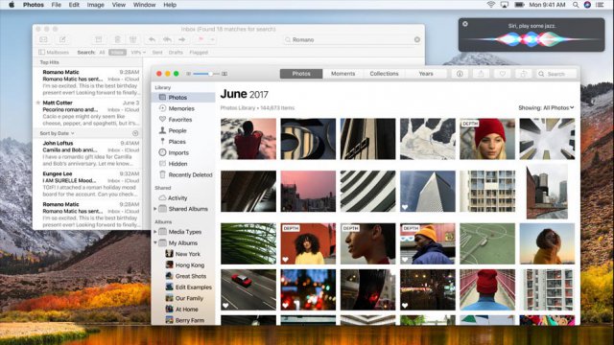Open the Image menu
614x345 pixels.
pyautogui.click(x=96, y=5)
